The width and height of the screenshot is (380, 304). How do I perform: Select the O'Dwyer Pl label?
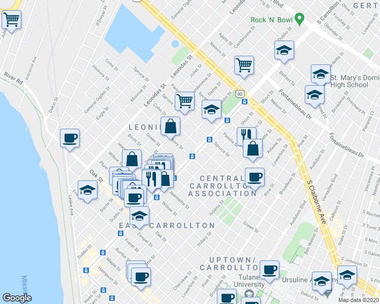pyautogui.click(x=101, y=16)
